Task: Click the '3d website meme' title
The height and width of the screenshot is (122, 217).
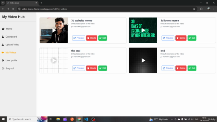Action: [x=82, y=20]
